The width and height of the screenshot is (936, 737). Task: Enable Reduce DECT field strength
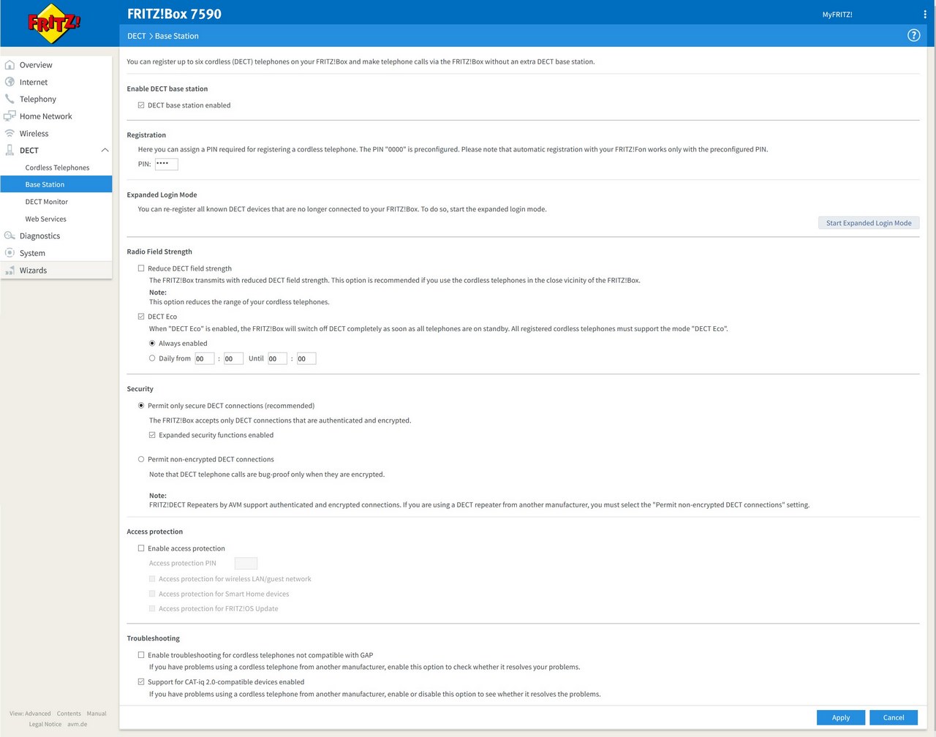tap(141, 268)
